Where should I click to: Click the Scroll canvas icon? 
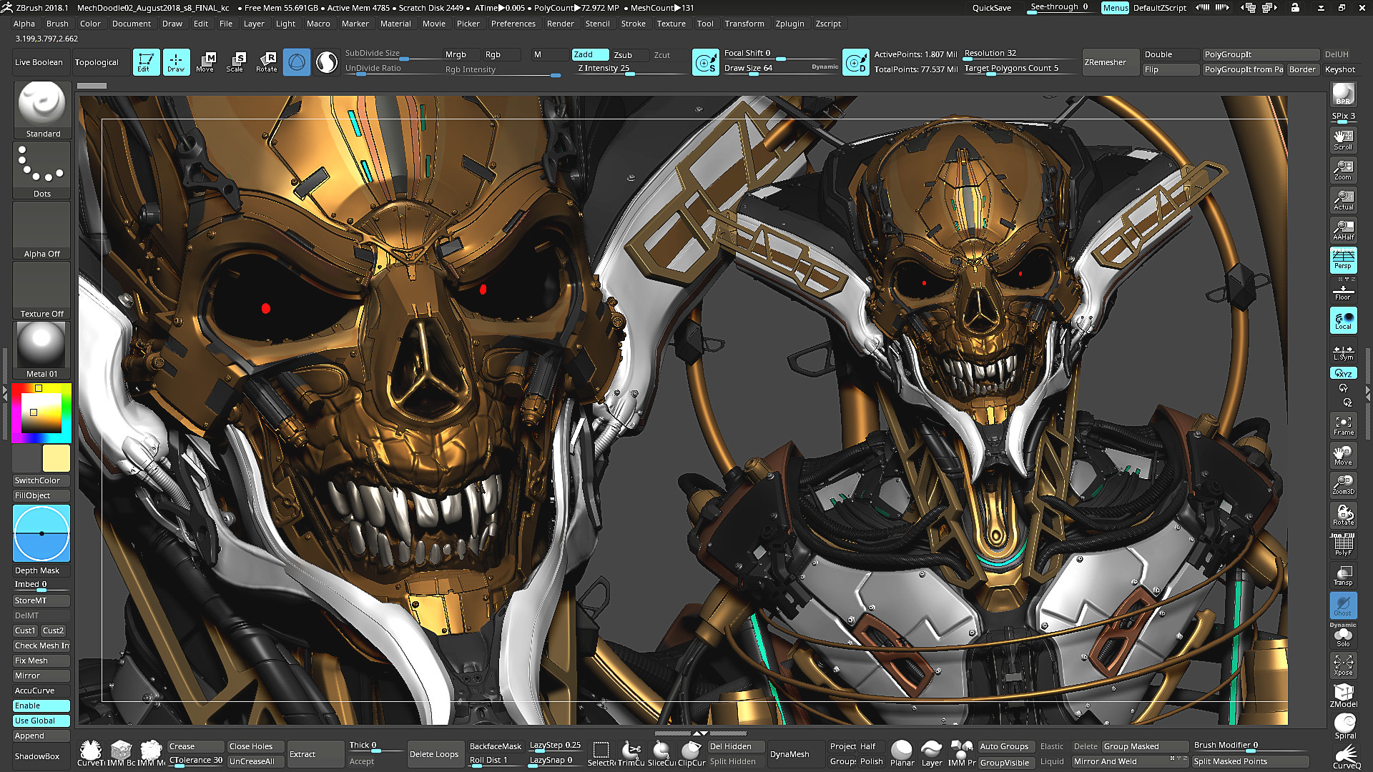[1343, 140]
